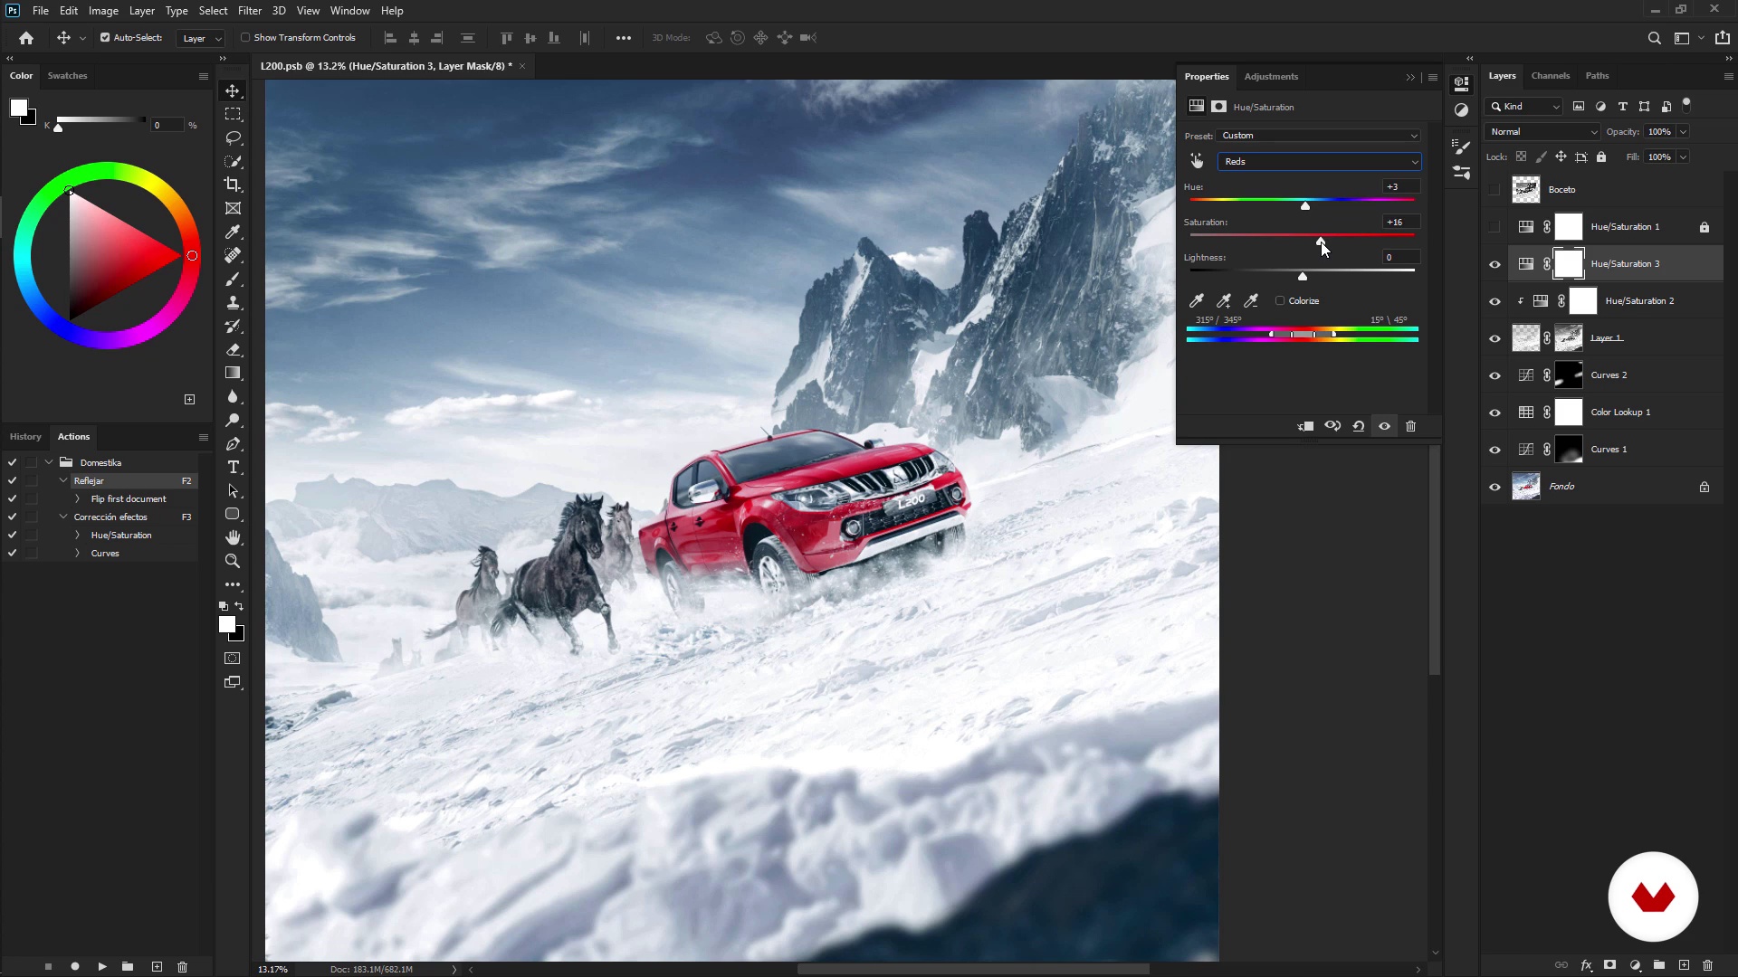
Task: Click the on-image adjustment hand tool
Action: coord(1197,161)
